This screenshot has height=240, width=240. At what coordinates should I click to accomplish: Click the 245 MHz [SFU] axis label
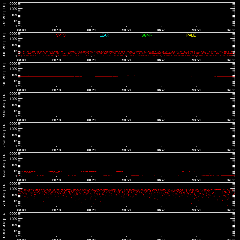point(4,15)
